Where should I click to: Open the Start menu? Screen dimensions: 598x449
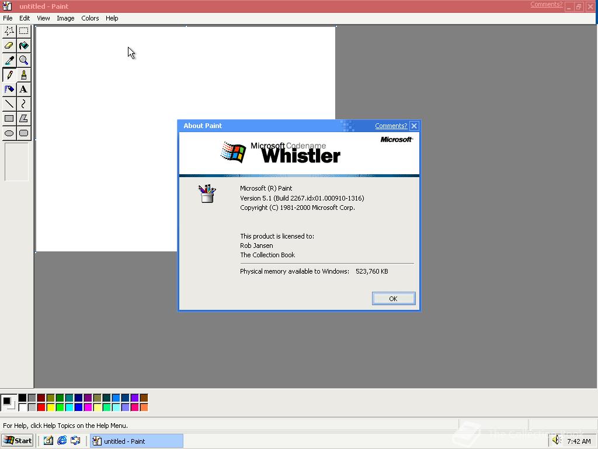coord(18,441)
